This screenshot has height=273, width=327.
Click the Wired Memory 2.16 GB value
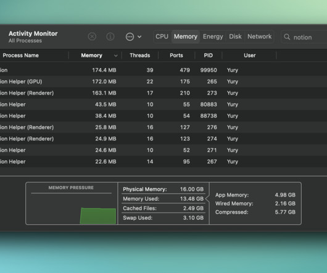click(x=285, y=203)
